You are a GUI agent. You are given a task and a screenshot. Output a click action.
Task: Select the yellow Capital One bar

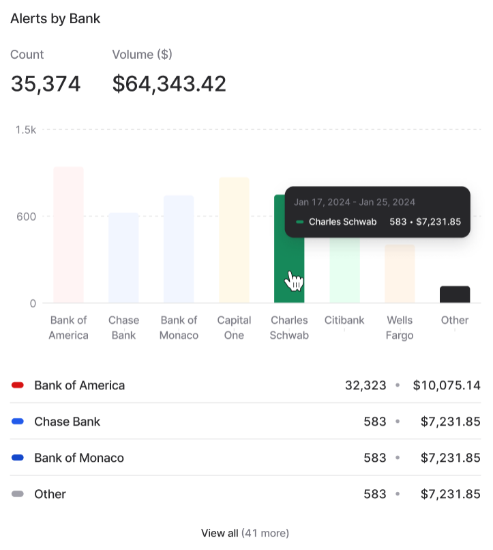[x=234, y=240]
